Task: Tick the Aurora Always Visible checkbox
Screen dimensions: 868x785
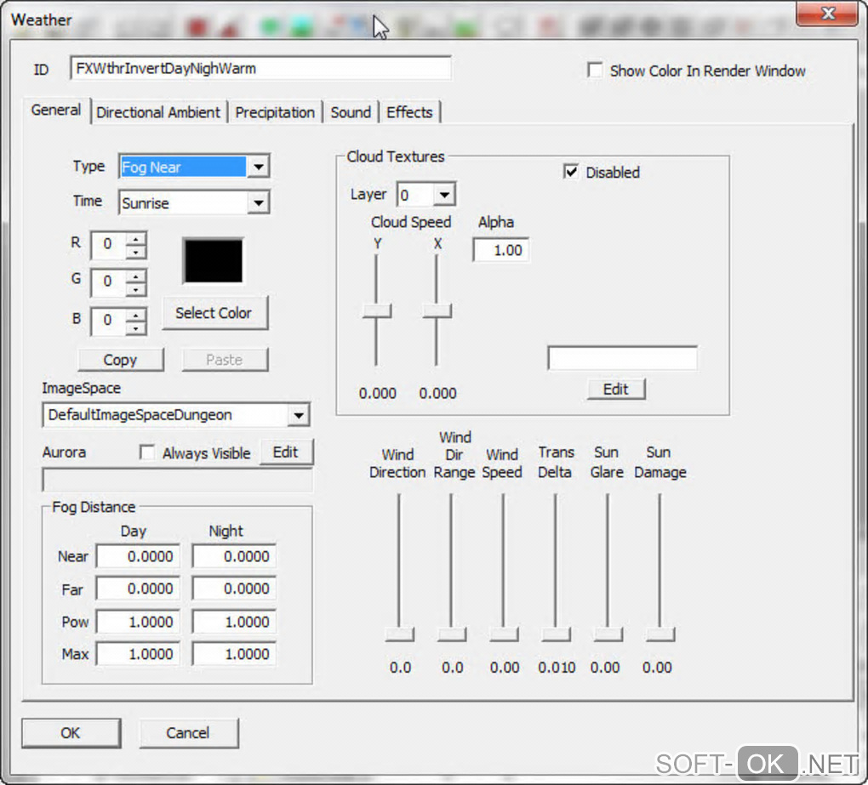Action: 147,452
